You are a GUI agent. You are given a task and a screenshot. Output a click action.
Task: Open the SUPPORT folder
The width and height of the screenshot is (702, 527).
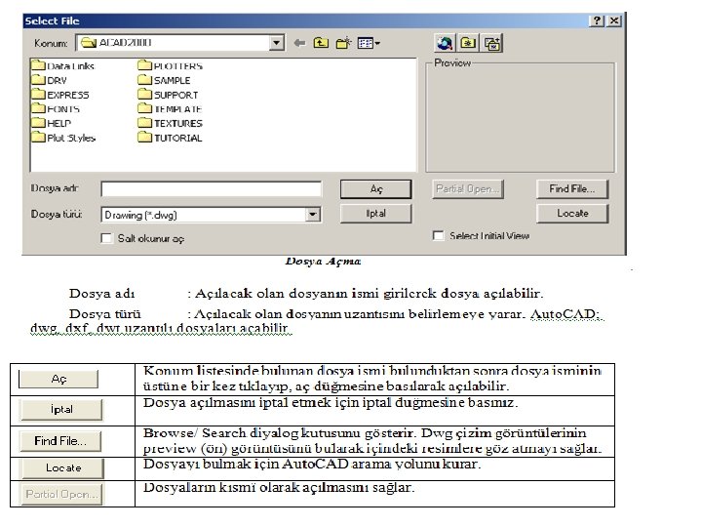pyautogui.click(x=168, y=95)
